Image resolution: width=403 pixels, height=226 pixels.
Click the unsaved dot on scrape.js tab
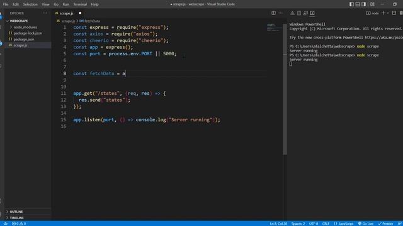click(80, 13)
